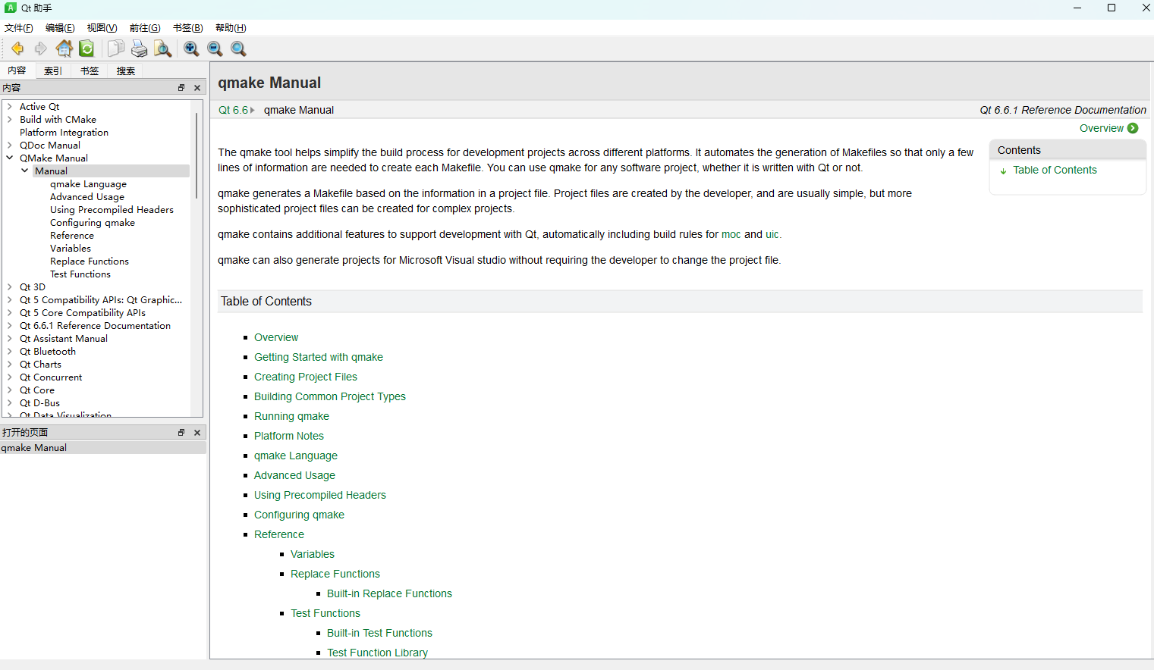Reset zoom with normal size magnifier
Image resolution: width=1154 pixels, height=670 pixels.
click(x=238, y=49)
